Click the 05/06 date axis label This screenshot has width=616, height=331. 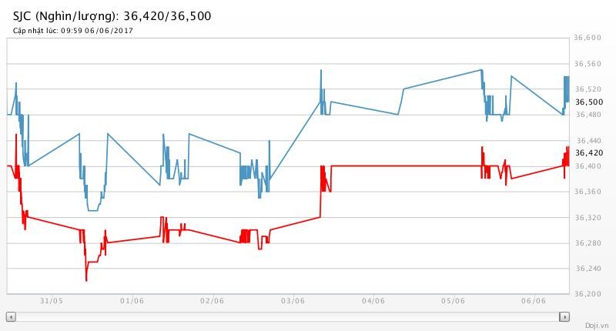pos(454,301)
